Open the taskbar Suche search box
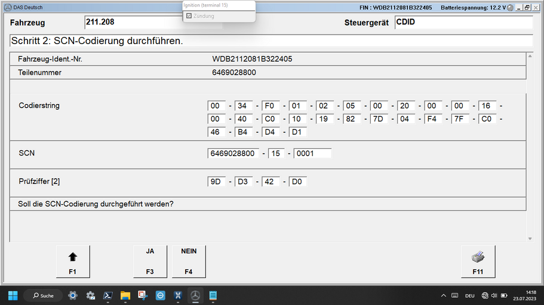The width and height of the screenshot is (544, 305). (43, 295)
